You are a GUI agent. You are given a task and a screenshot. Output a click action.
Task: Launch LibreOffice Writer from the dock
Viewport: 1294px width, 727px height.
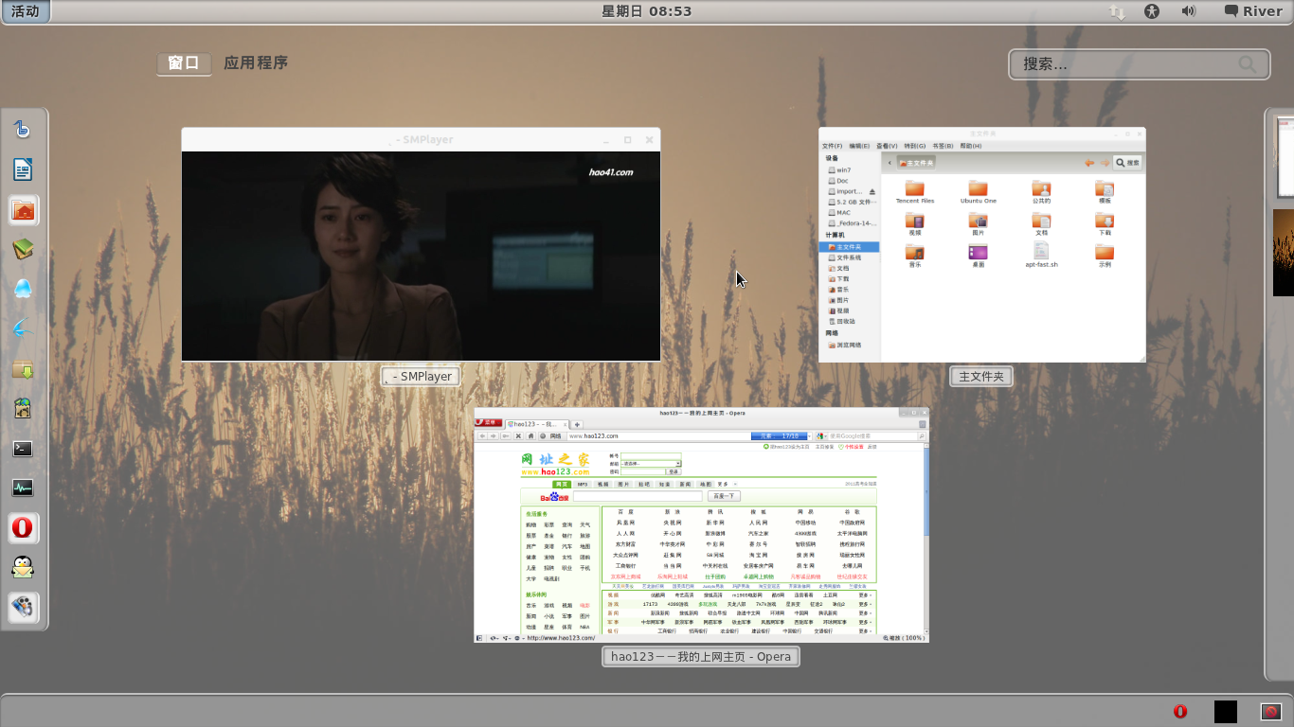point(23,169)
